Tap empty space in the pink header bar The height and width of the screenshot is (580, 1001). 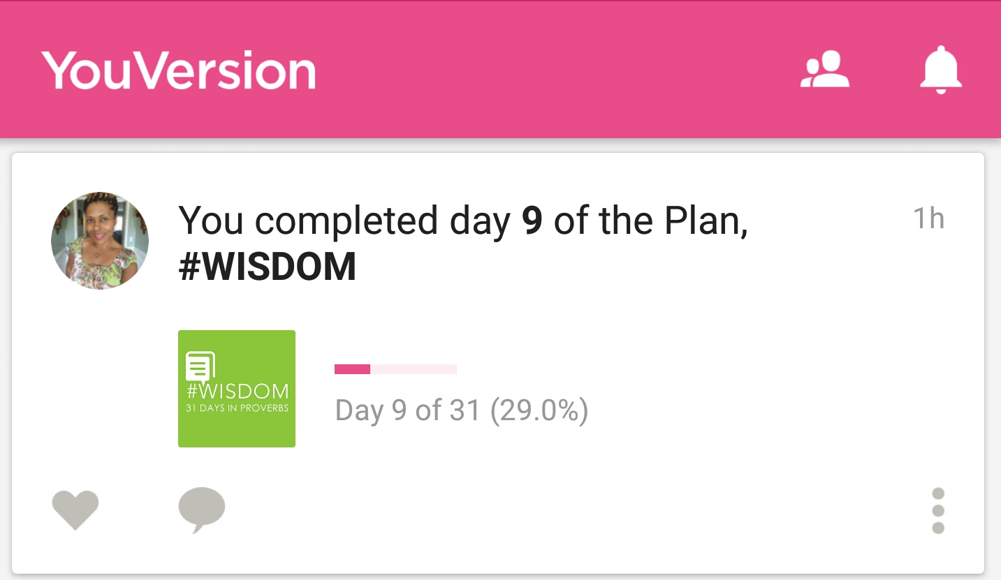point(559,70)
